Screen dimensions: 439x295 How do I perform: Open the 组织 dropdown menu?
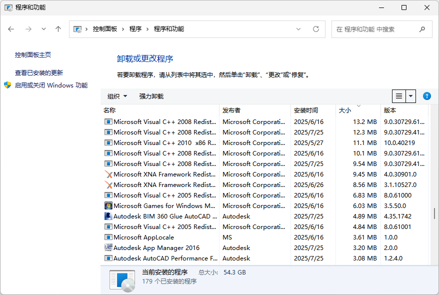point(117,96)
